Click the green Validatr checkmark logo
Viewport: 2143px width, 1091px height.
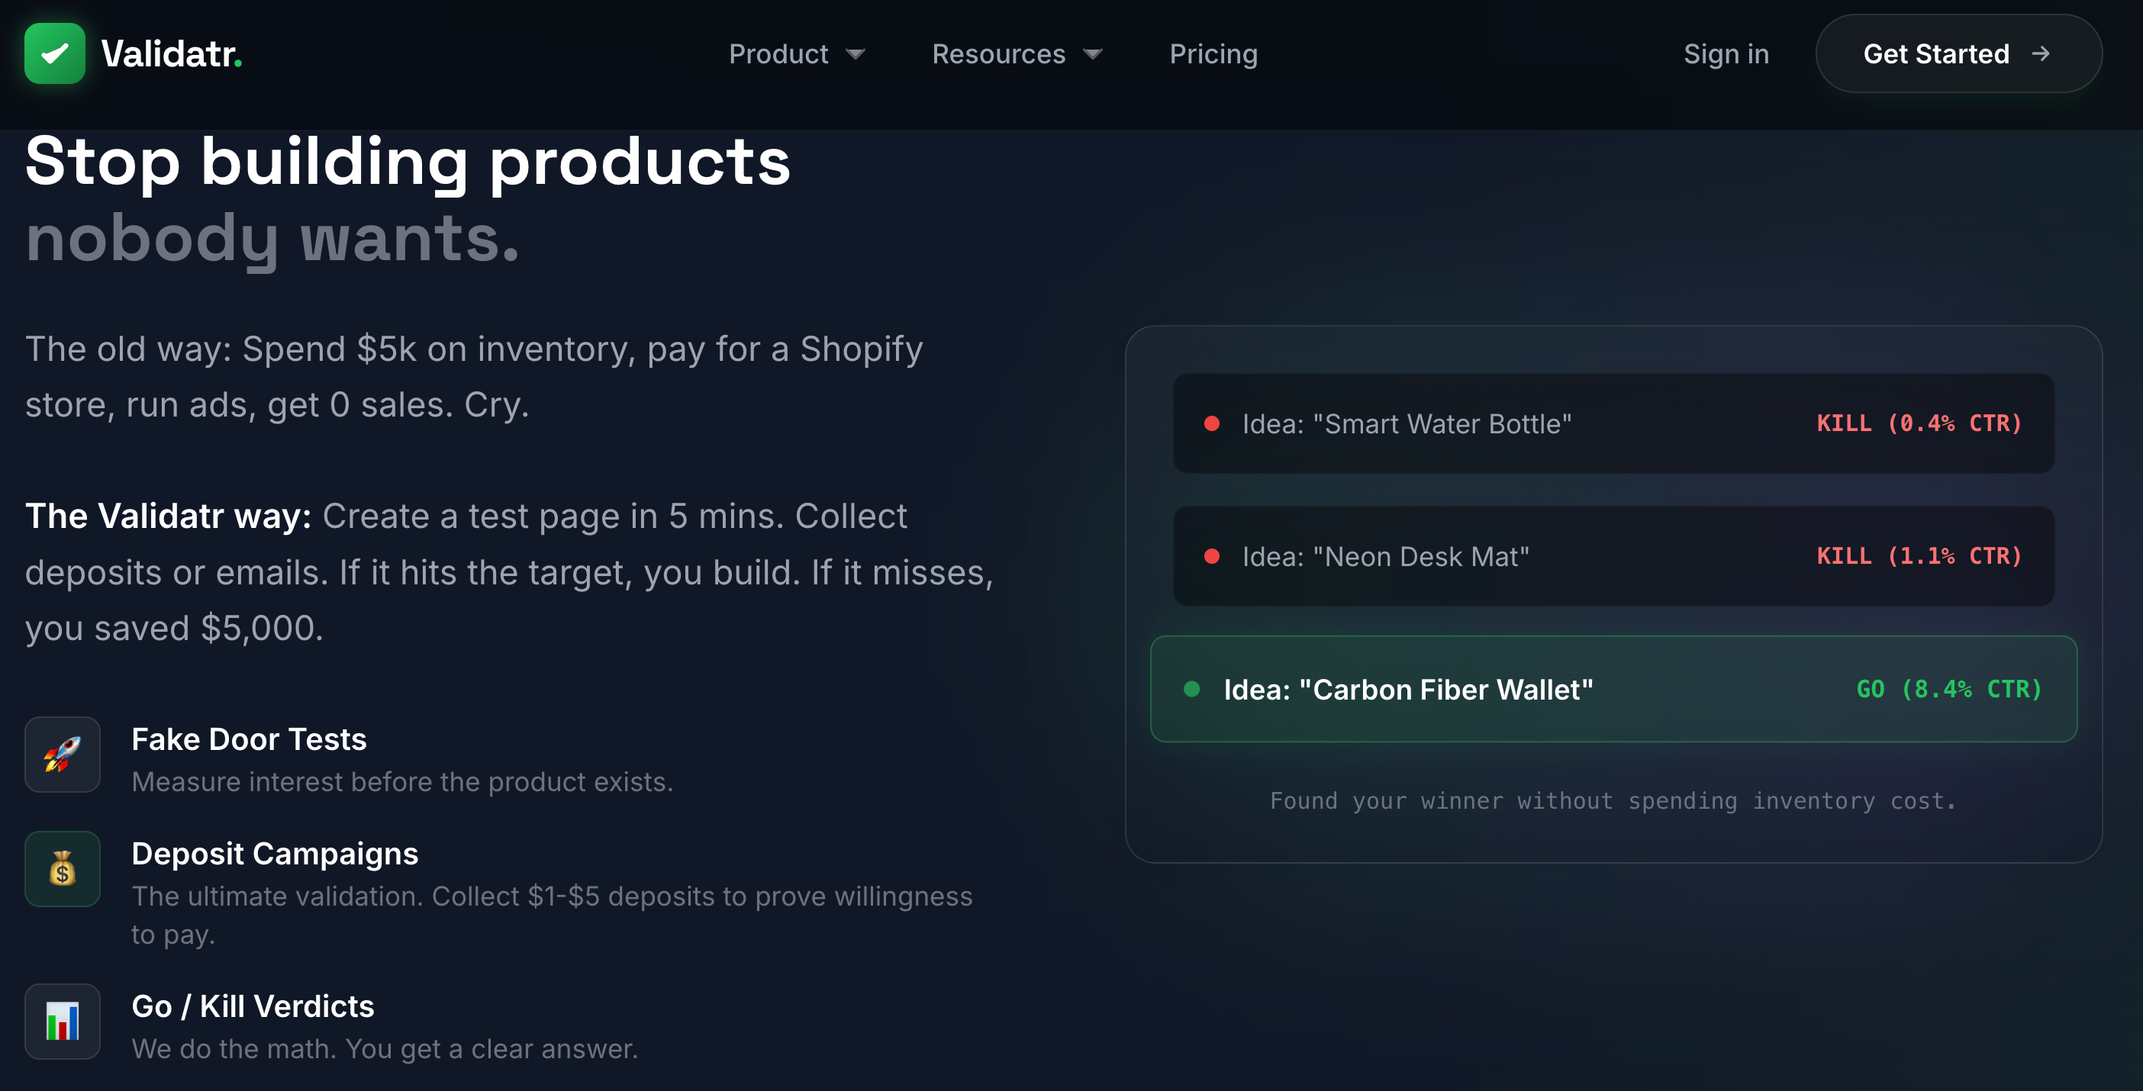(55, 54)
